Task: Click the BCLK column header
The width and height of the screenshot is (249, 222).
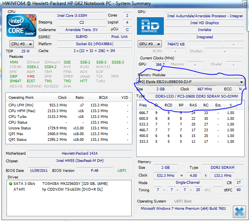Action: (x=98, y=98)
